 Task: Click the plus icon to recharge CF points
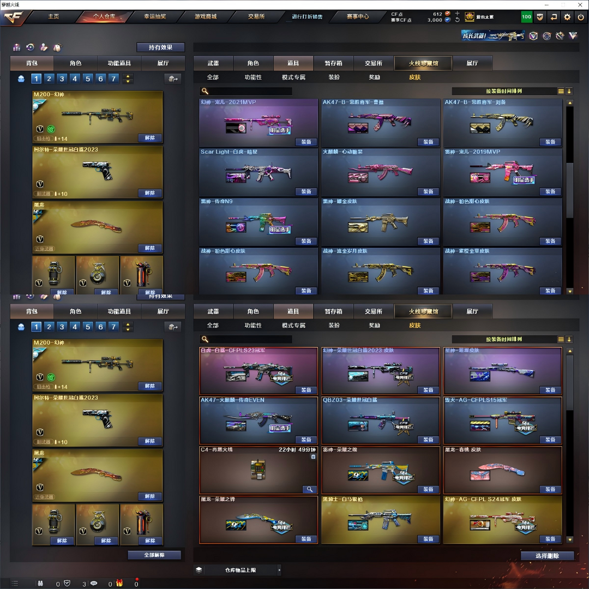click(x=457, y=14)
